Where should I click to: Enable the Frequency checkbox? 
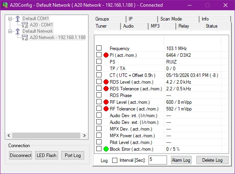tap(99, 48)
